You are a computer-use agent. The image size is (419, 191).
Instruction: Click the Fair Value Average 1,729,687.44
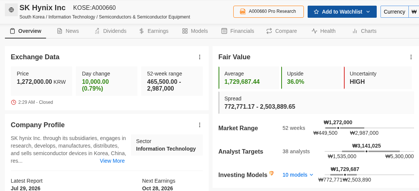click(x=242, y=82)
